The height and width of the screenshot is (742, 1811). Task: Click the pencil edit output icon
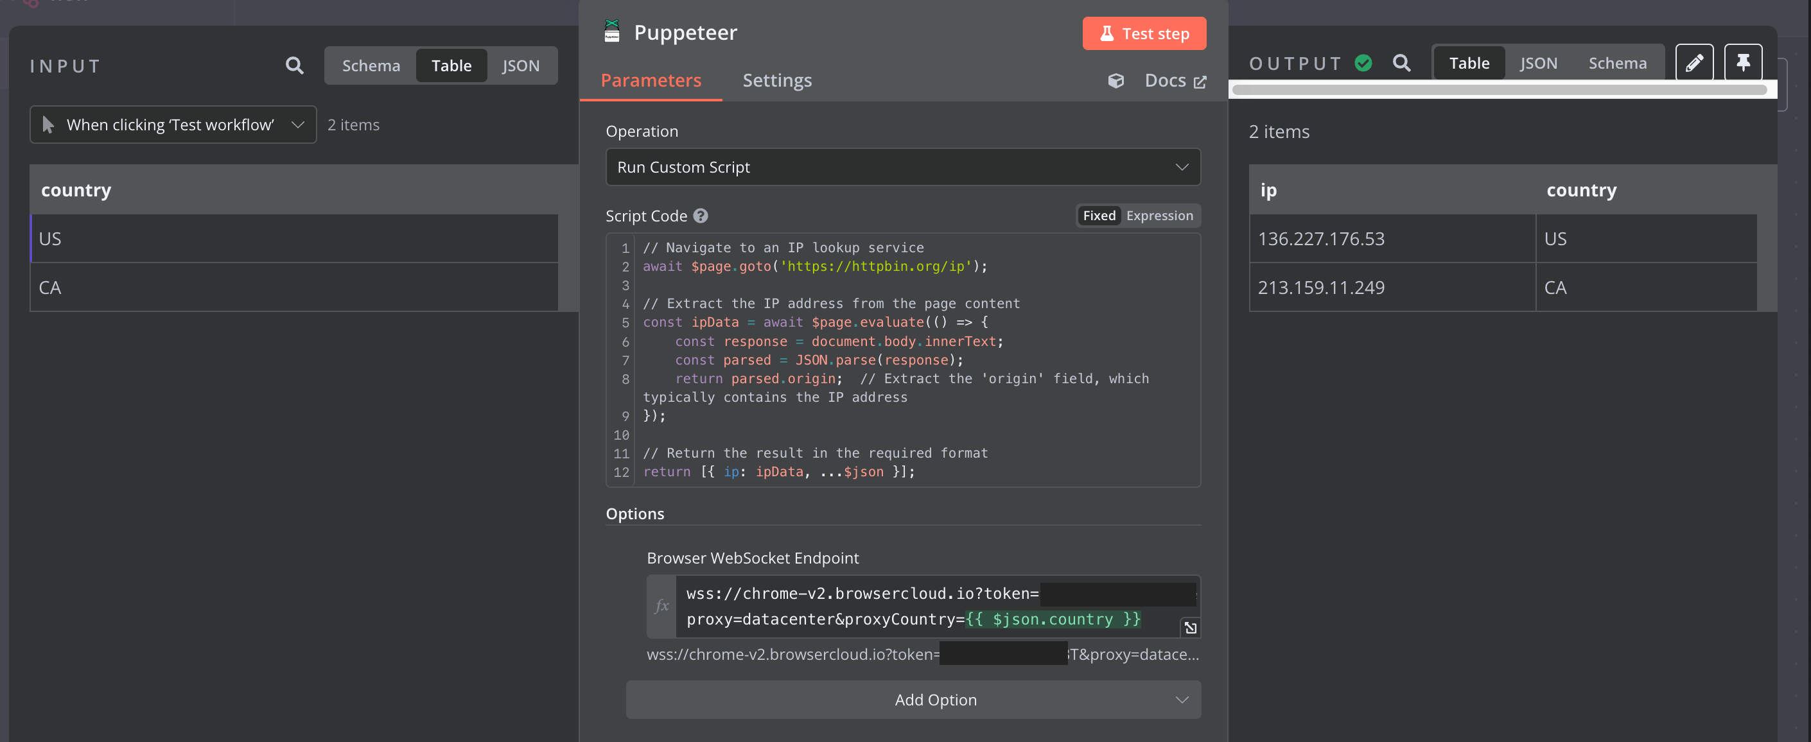[x=1693, y=64]
